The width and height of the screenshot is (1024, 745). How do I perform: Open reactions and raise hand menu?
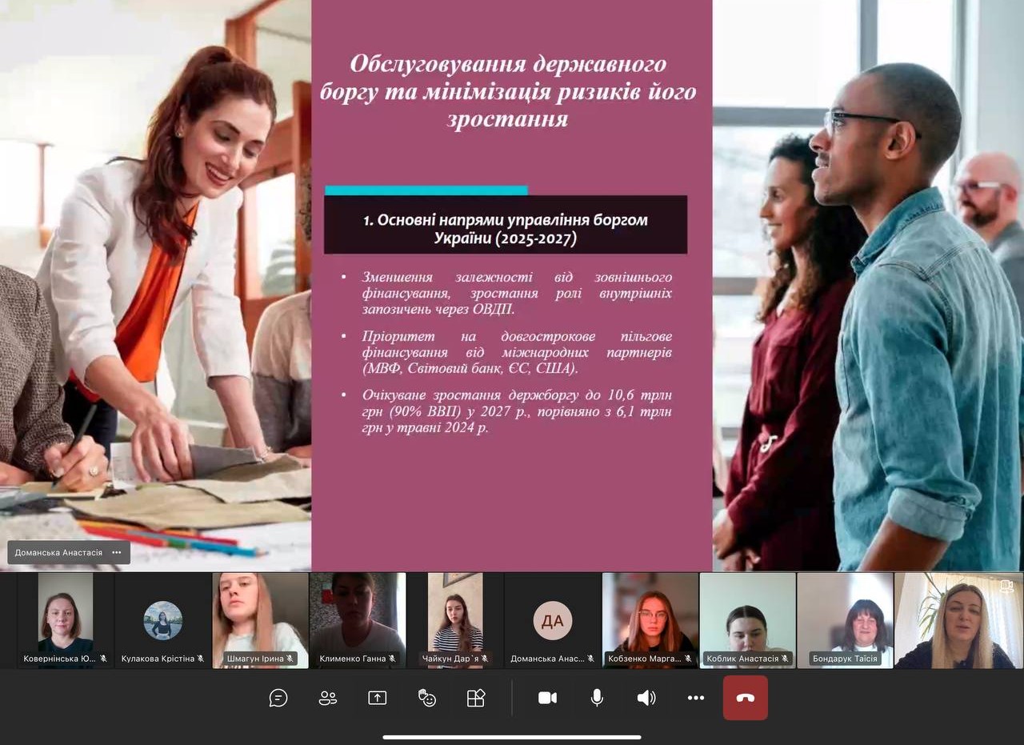(x=427, y=698)
